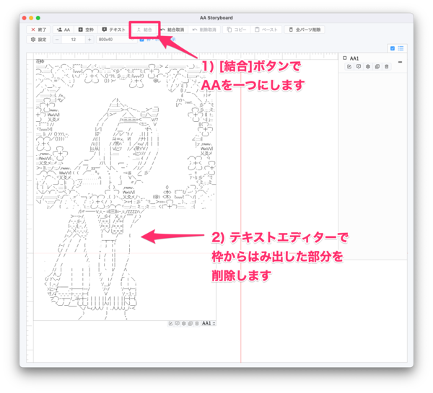The image size is (433, 393).
Task: Add a blank frame with 空枠 button
Action: click(x=86, y=30)
